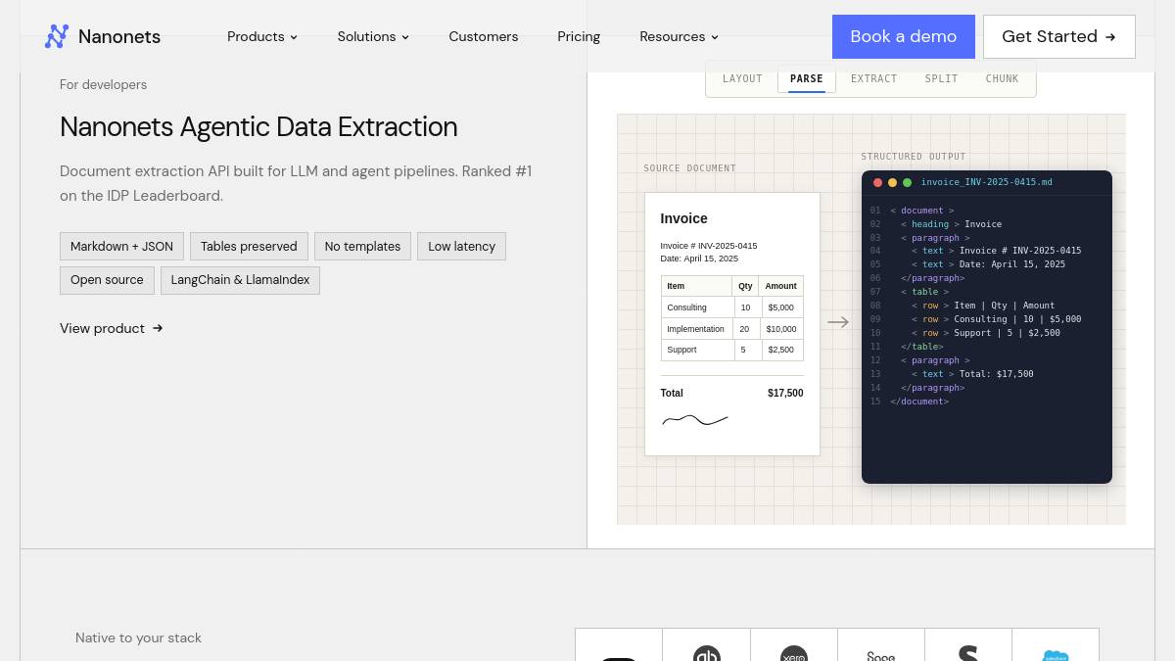Click the LangChain & LlamaIndex tag
The height and width of the screenshot is (661, 1175).
pyautogui.click(x=240, y=280)
